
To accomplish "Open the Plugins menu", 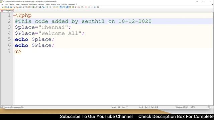I will pyautogui.click(x=64, y=4).
